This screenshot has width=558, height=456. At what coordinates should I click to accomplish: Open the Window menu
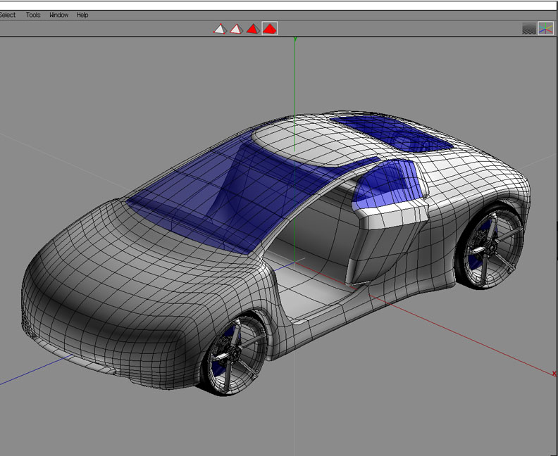click(x=58, y=15)
